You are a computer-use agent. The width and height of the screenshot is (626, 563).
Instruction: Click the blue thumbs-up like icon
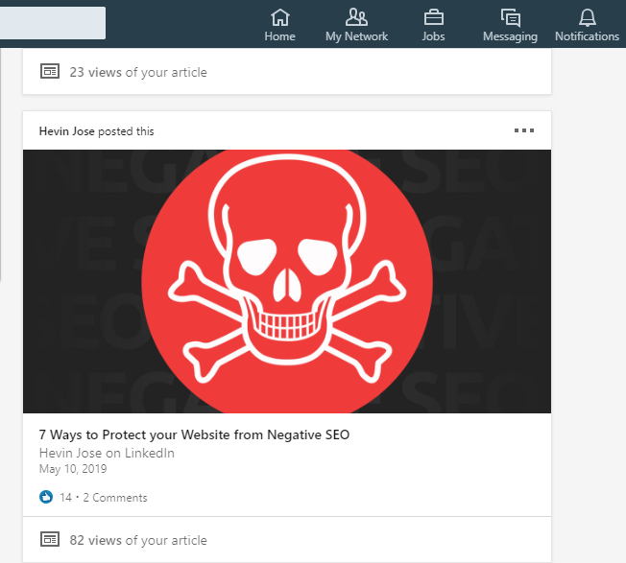(x=46, y=498)
